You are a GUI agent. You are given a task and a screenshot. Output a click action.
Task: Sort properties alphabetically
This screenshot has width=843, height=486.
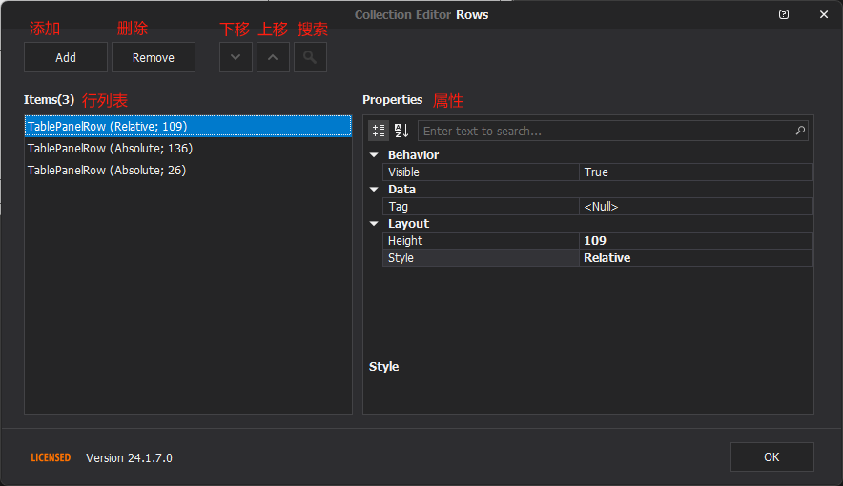401,131
